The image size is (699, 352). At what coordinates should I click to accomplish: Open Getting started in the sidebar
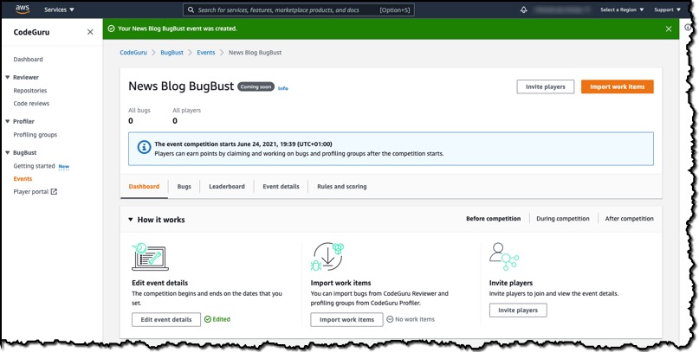click(x=34, y=166)
